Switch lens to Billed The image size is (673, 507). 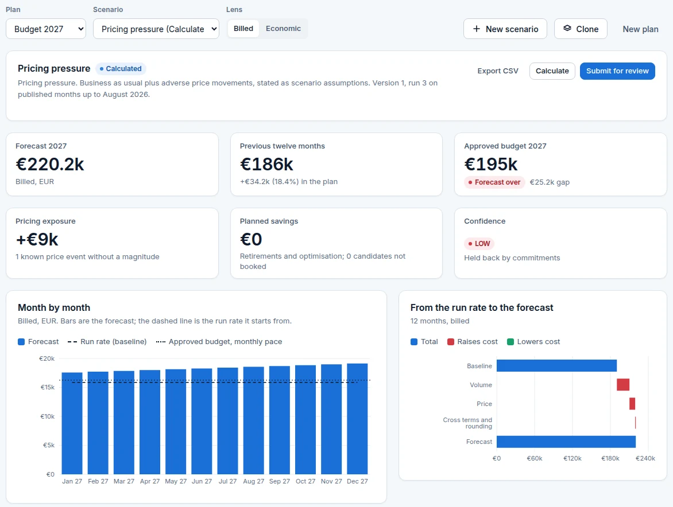(x=243, y=28)
